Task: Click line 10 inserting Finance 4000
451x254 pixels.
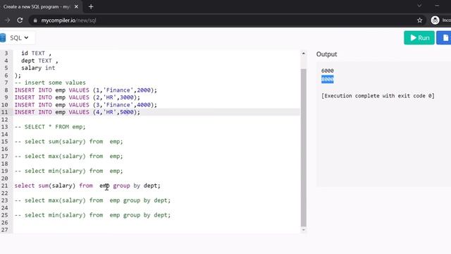Action: pyautogui.click(x=86, y=105)
